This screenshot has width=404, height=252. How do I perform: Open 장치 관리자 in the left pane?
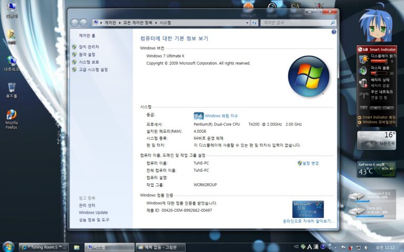coord(89,47)
